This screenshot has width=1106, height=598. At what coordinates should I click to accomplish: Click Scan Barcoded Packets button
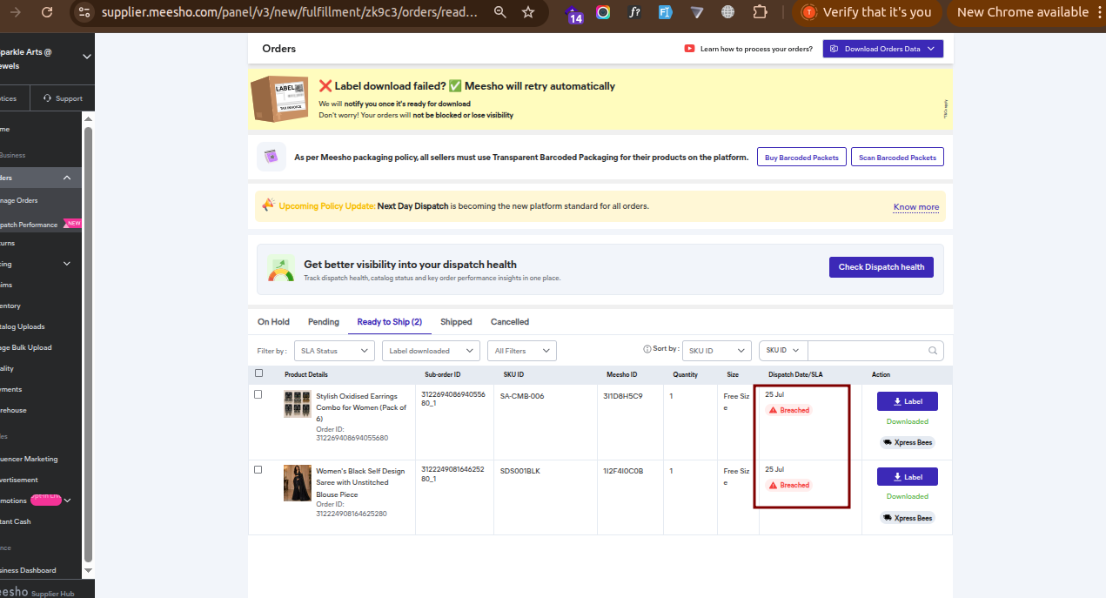click(x=897, y=158)
